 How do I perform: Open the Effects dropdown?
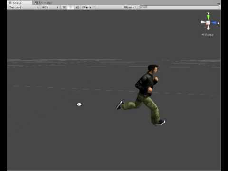(88, 7)
